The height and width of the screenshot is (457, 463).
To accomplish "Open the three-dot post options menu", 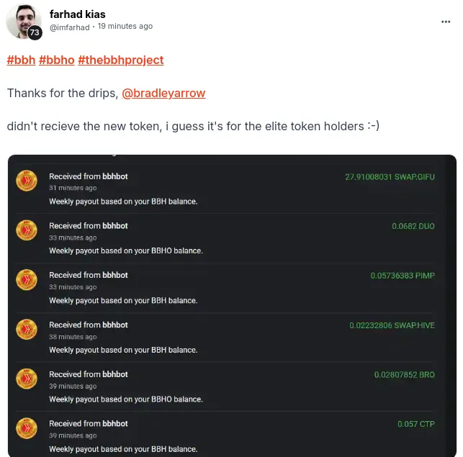I will pyautogui.click(x=446, y=22).
